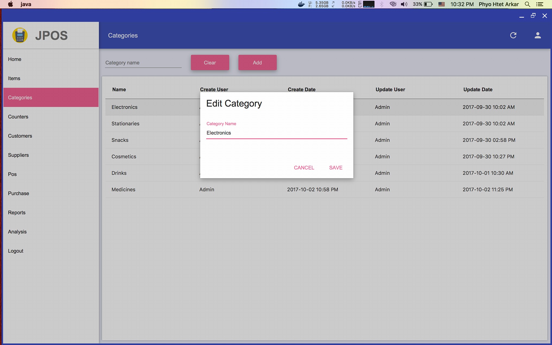Screen dimensions: 552x345
Task: Open the user account icon
Action: pyautogui.click(x=537, y=35)
